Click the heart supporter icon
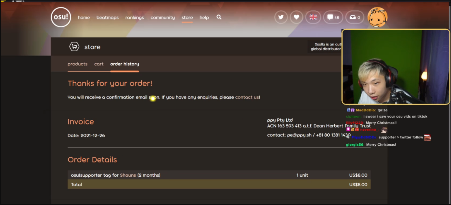Viewport: 451px width, 205px height. (x=297, y=17)
